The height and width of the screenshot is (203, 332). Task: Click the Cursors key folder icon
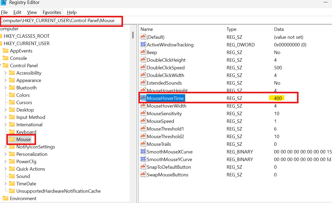[x=12, y=102]
